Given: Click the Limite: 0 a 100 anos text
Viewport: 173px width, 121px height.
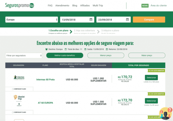Looking at the screenshot, I should 151,82.
